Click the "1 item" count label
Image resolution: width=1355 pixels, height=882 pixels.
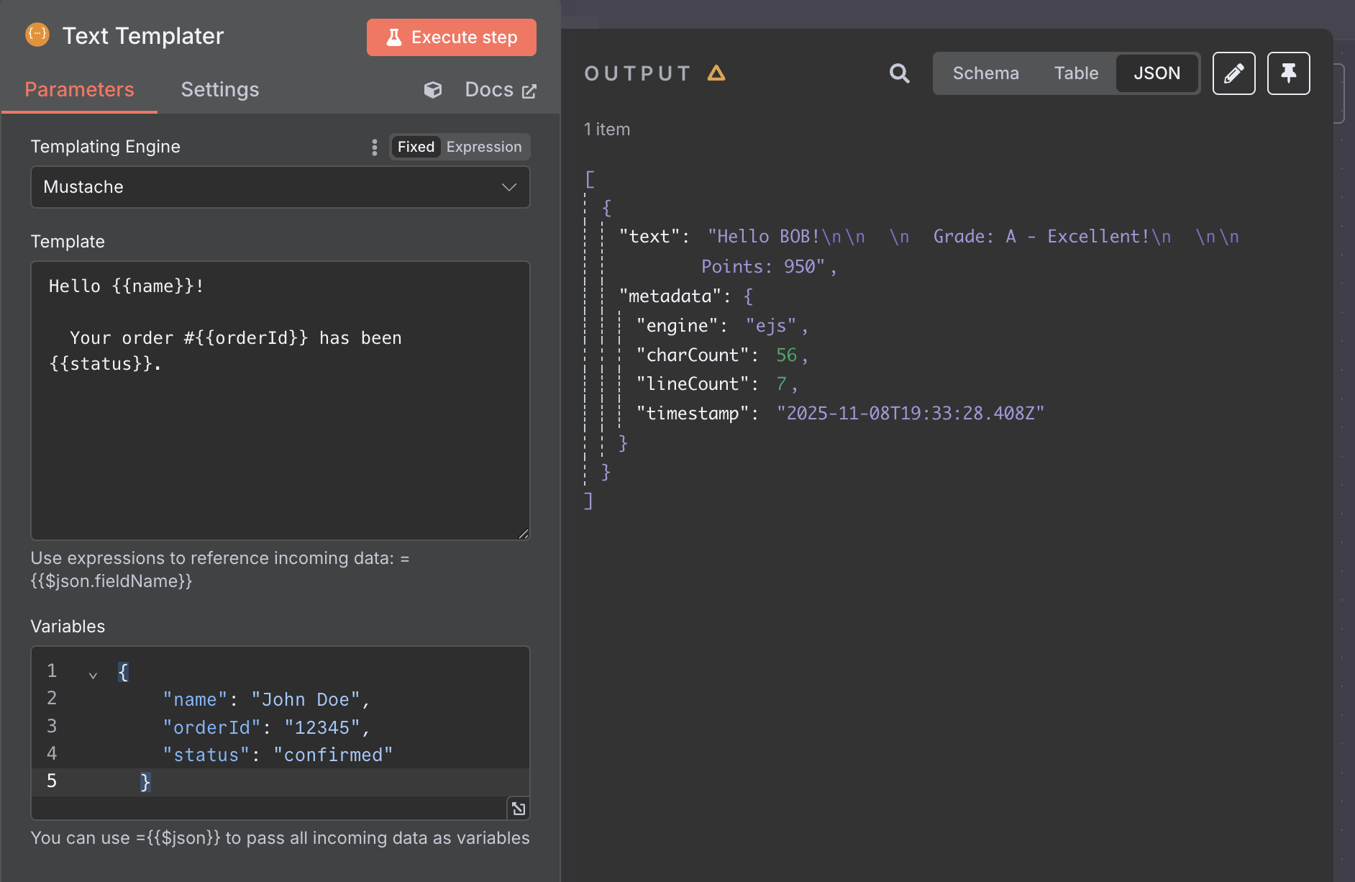tap(607, 129)
